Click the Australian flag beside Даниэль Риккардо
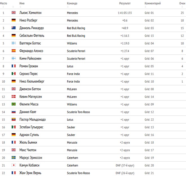The height and width of the screenshot is (176, 186). coord(14,28)
